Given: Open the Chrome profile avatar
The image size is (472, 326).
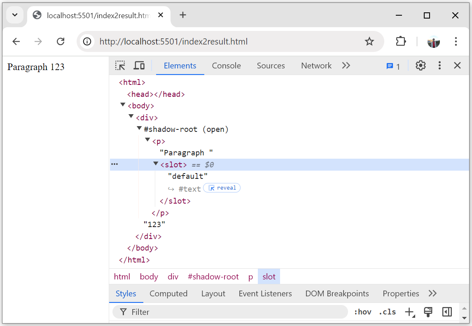Looking at the screenshot, I should pos(433,41).
